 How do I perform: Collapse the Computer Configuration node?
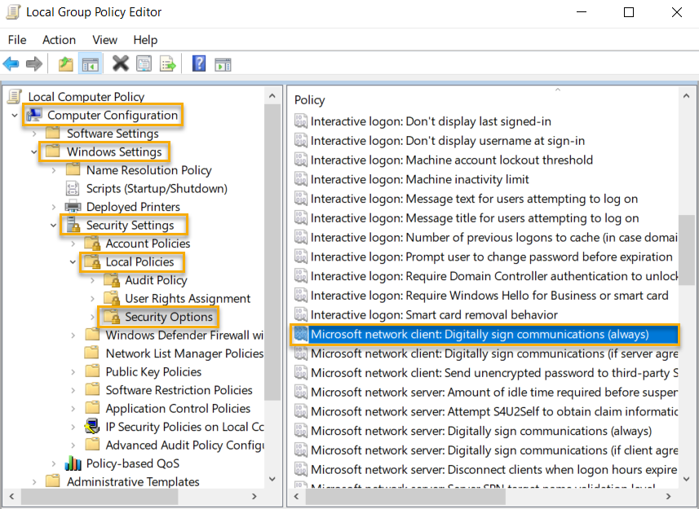[x=14, y=116]
